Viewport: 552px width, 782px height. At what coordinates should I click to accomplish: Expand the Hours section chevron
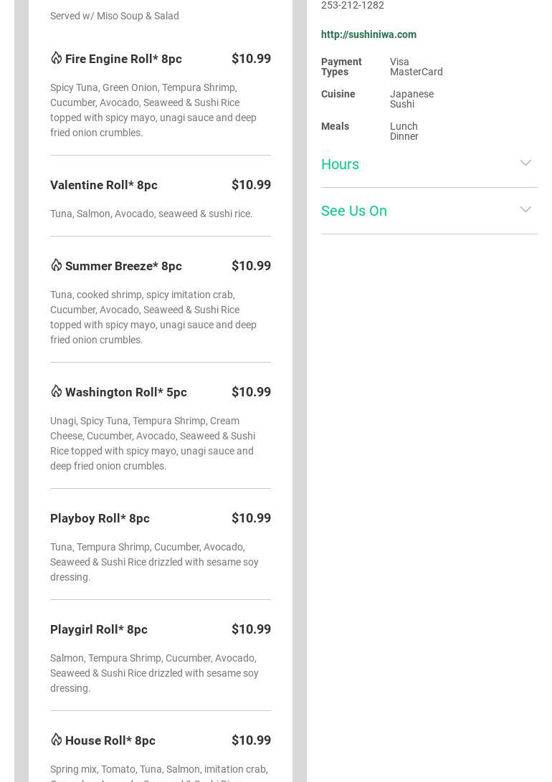(525, 163)
